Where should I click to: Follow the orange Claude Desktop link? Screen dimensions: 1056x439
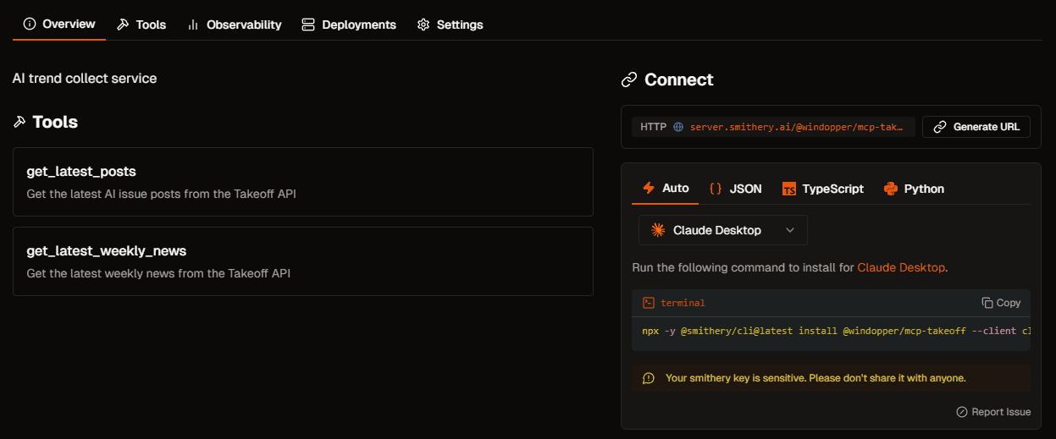click(x=901, y=267)
